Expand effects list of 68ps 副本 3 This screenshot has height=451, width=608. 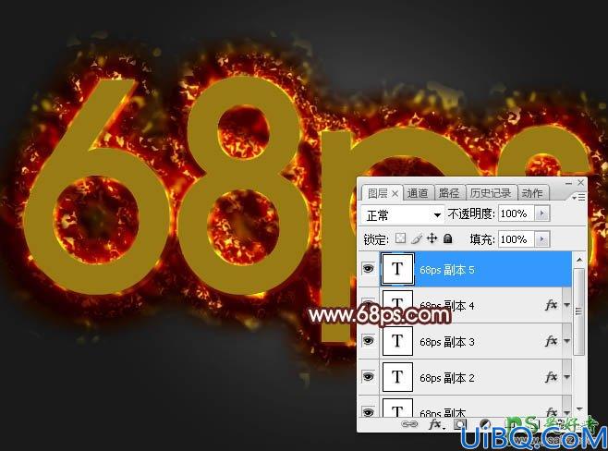[566, 341]
